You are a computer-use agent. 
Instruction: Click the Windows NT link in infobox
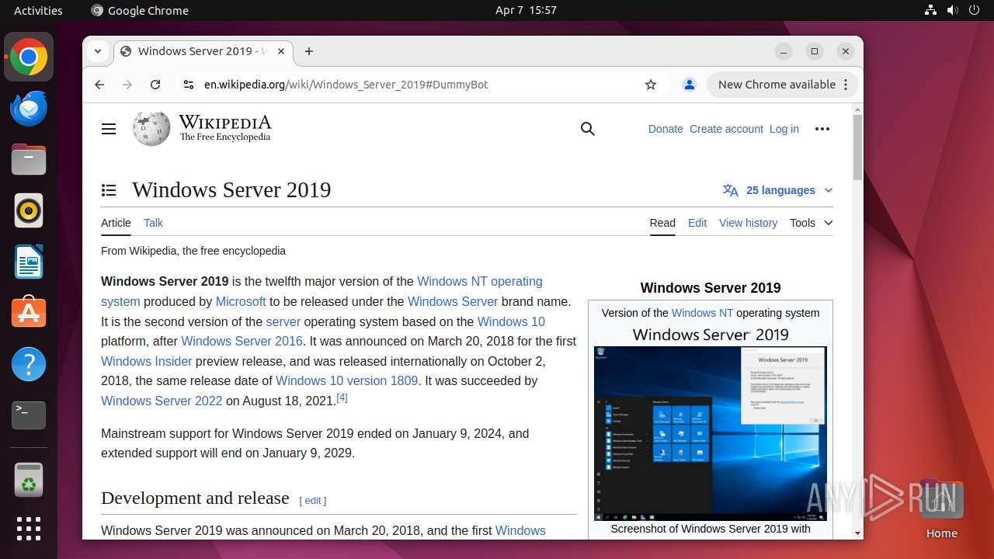[x=702, y=313]
